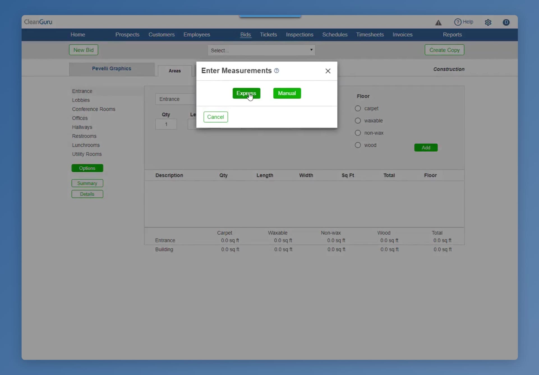Choose Express measurement entry
Viewport: 539px width, 375px height.
[x=246, y=93]
